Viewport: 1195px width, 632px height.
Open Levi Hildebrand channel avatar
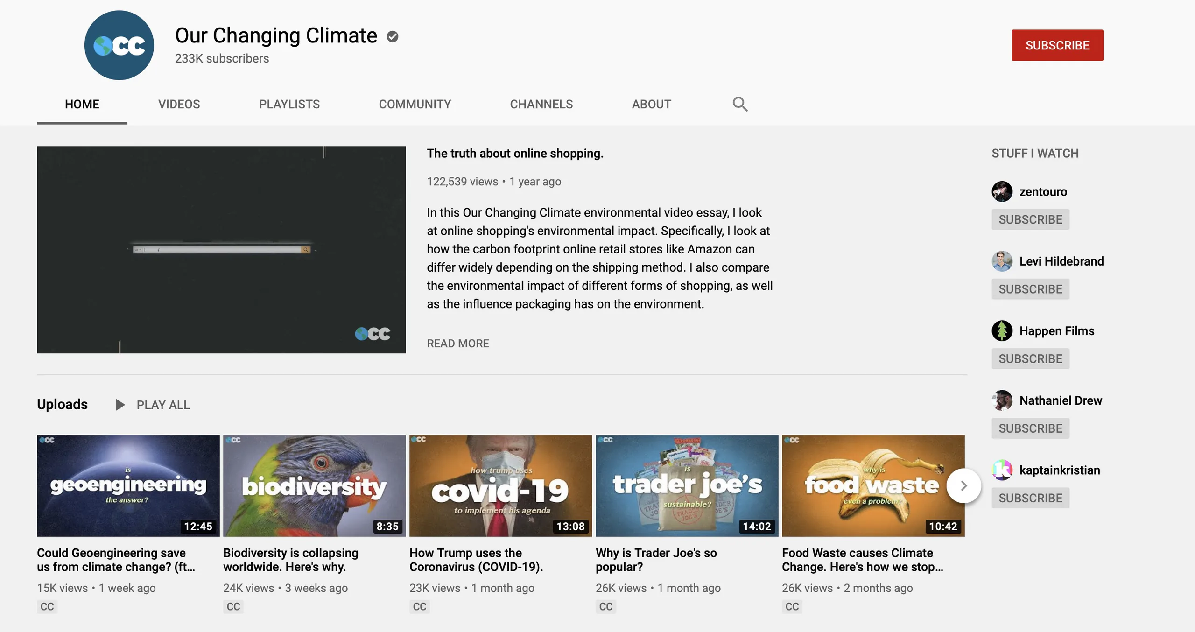(x=1002, y=261)
